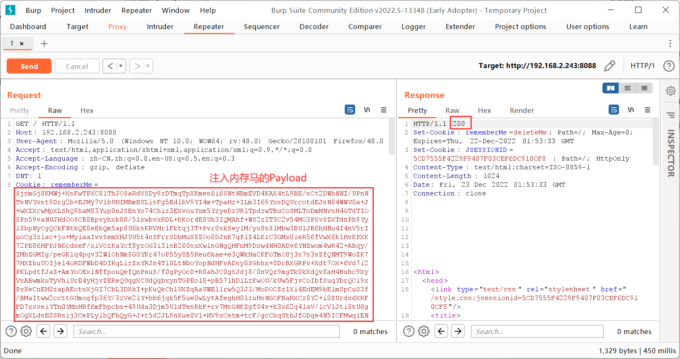Viewport: 680px width, 359px height.
Task: Expand the history forward dropdown arrow
Action: click(148, 66)
